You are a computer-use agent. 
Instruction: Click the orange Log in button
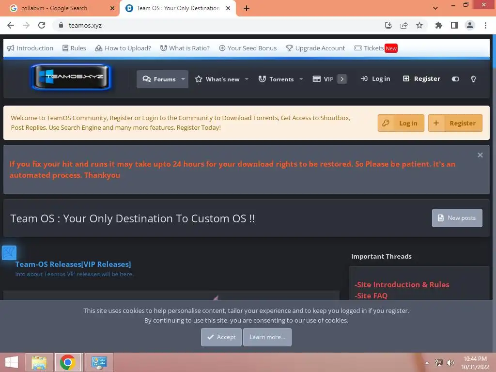click(401, 123)
